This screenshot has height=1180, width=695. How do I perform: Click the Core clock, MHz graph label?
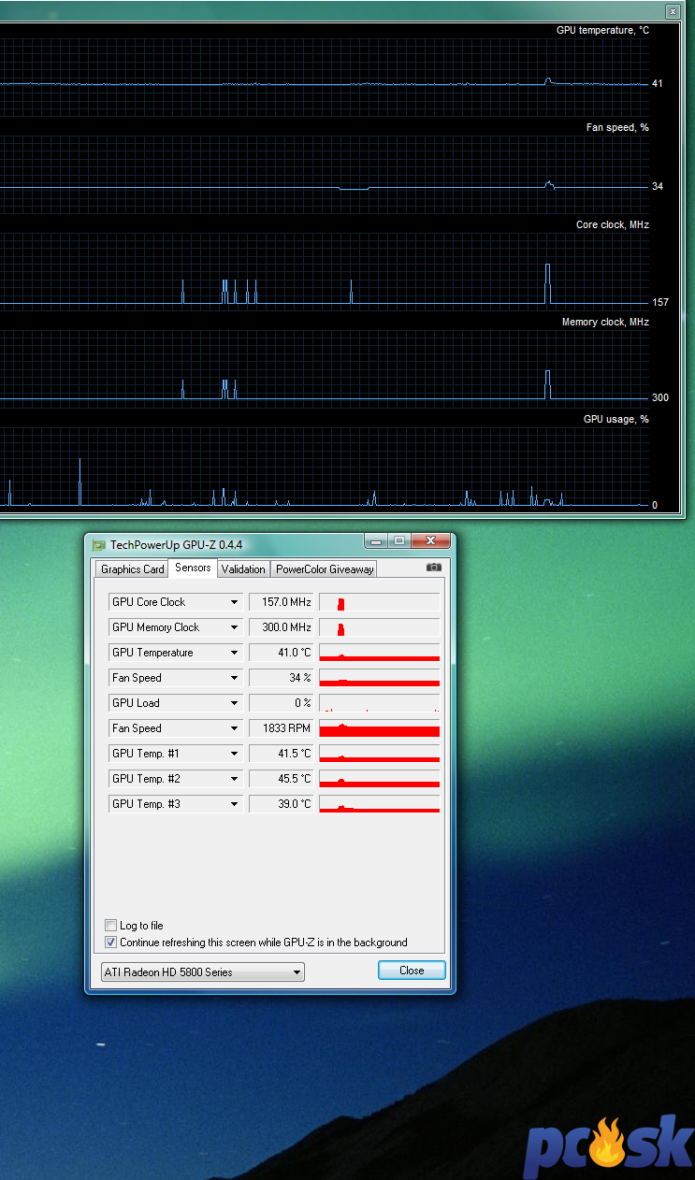click(x=613, y=224)
